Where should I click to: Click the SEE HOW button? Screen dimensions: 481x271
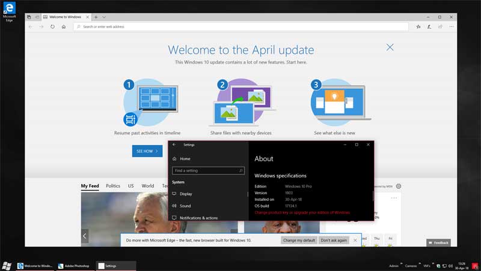click(x=147, y=151)
